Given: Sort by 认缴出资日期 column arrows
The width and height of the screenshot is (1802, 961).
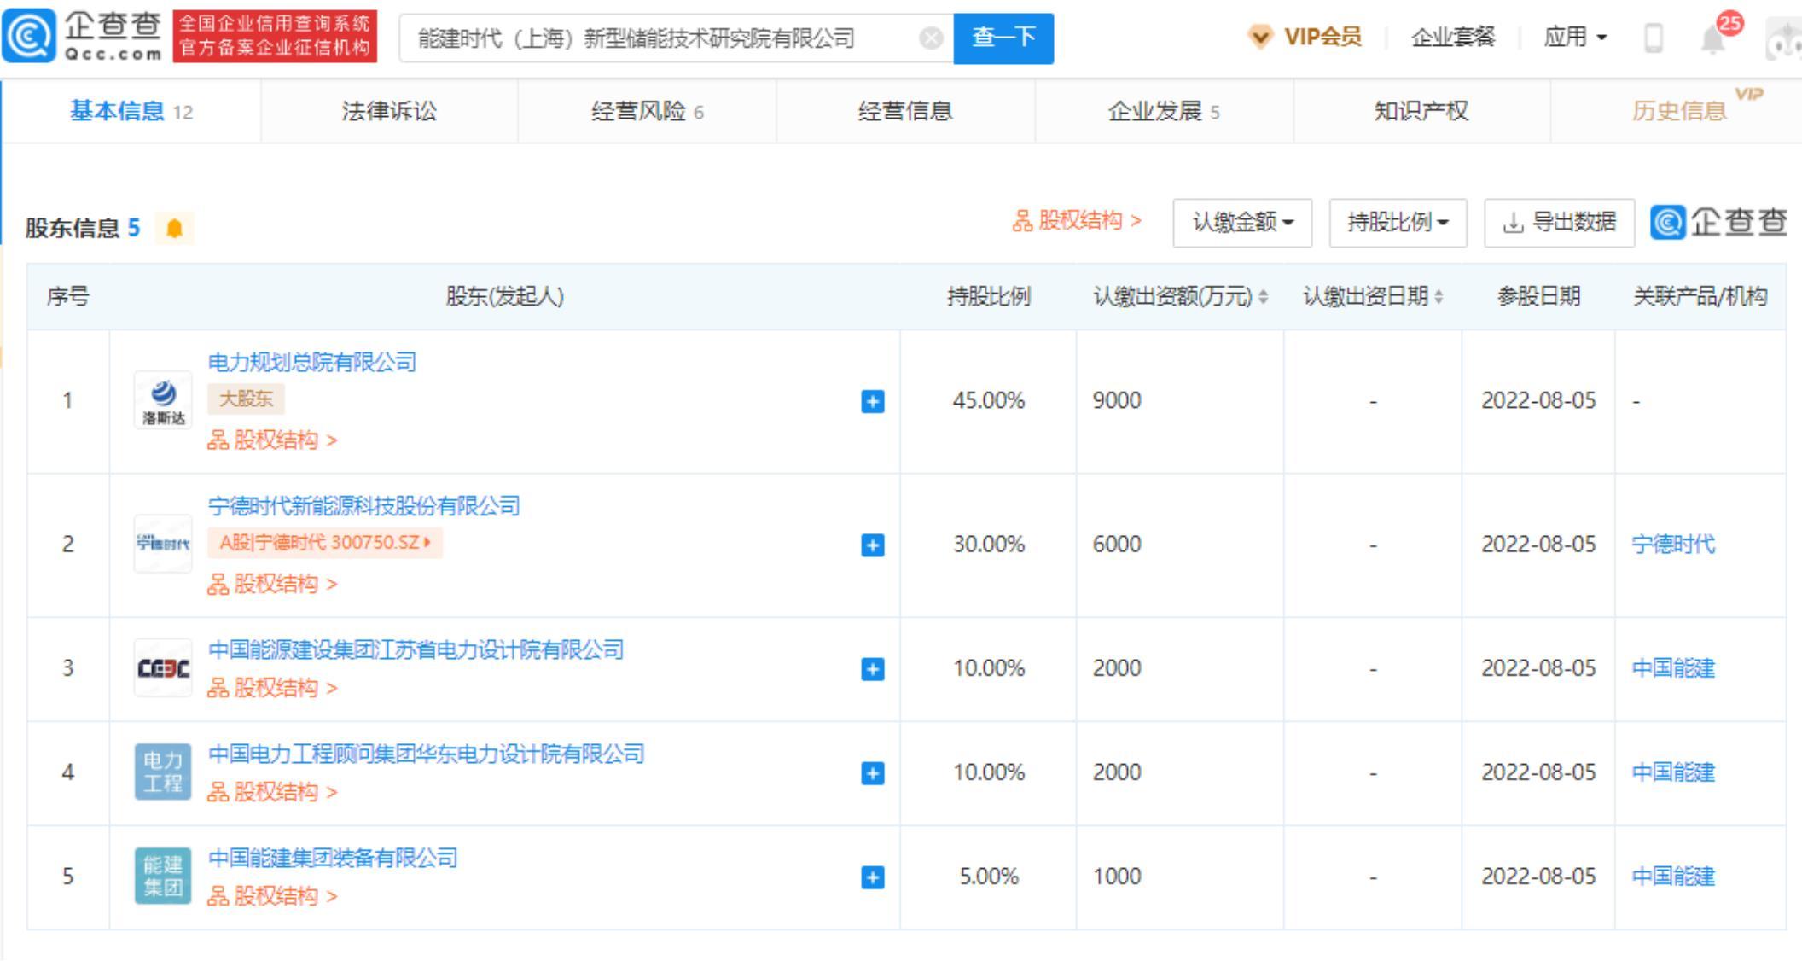Looking at the screenshot, I should coord(1439,297).
